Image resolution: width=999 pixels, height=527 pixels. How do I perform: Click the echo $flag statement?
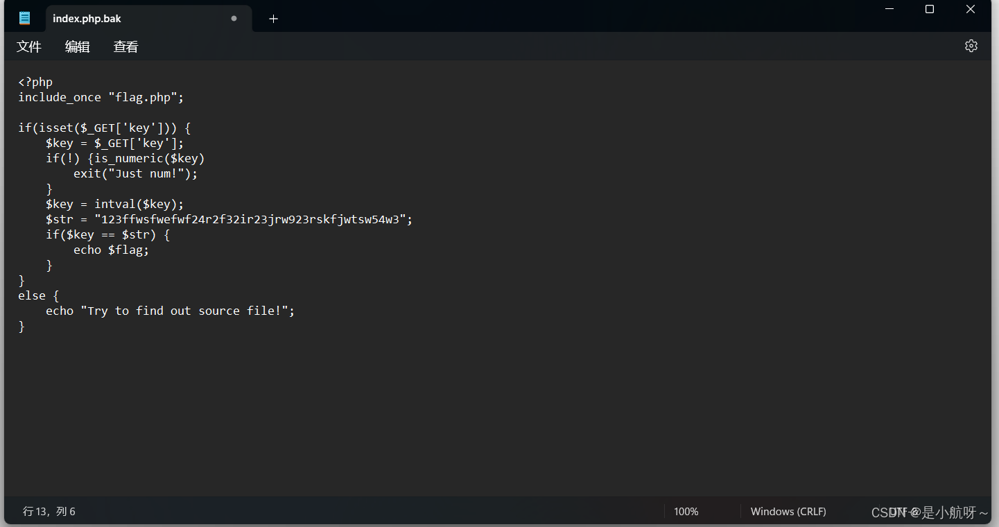(x=111, y=250)
